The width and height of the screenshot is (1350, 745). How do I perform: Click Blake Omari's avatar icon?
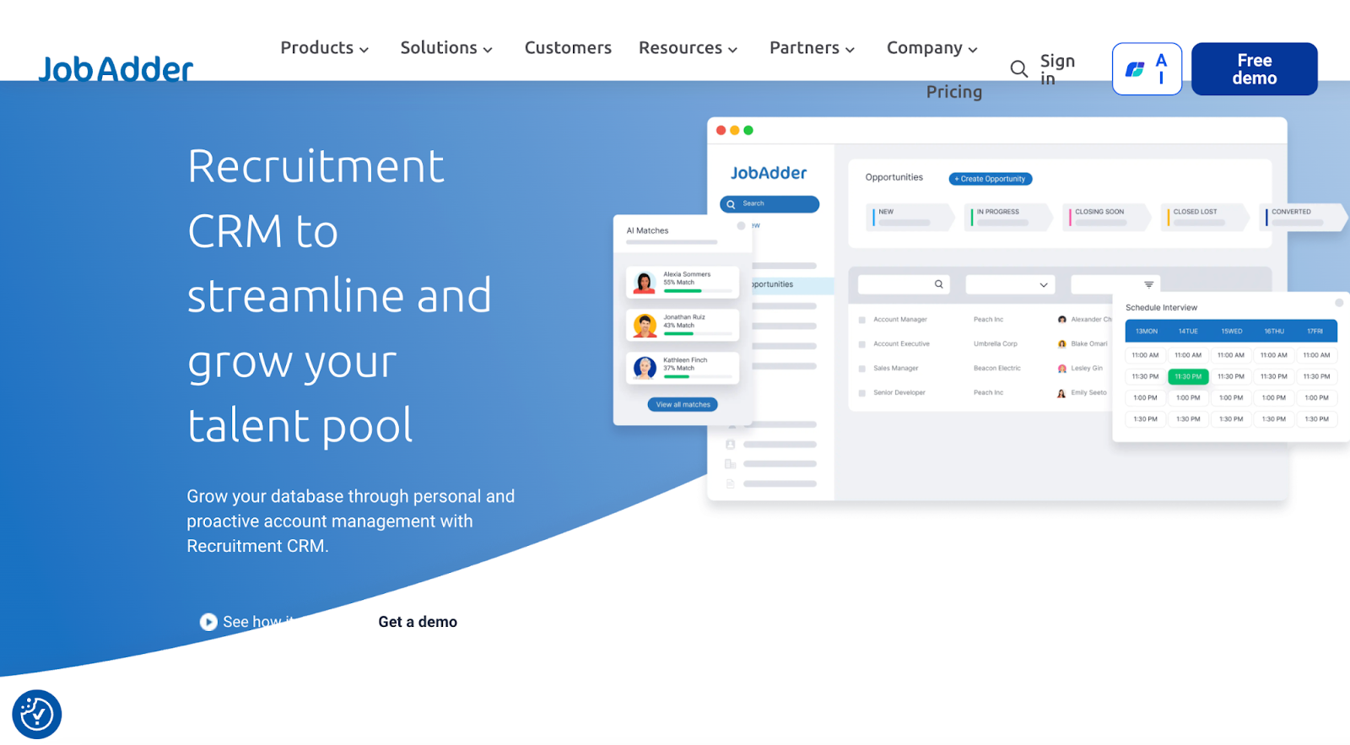pyautogui.click(x=1061, y=344)
